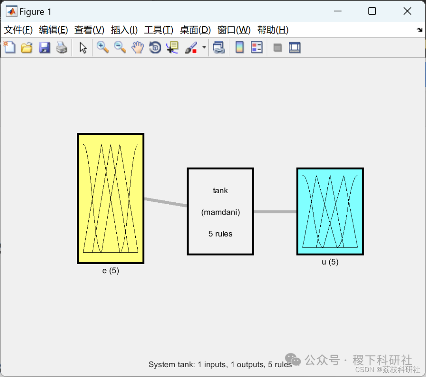Click the Link Plot toolbar icon
Viewport: 426px width, 377px height.
[219, 48]
